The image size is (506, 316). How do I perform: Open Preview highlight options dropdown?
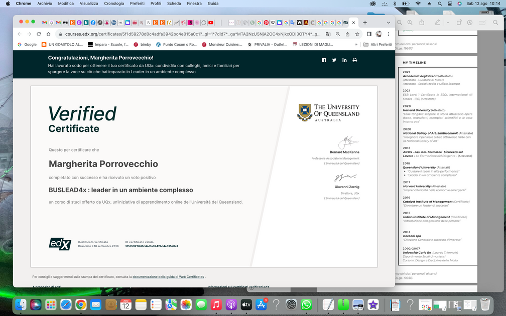pos(448,23)
